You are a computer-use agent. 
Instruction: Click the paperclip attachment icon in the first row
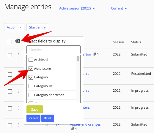[95, 54]
